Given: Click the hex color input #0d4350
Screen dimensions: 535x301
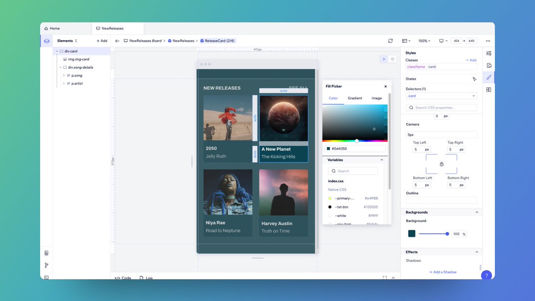Looking at the screenshot, I should click(x=355, y=148).
